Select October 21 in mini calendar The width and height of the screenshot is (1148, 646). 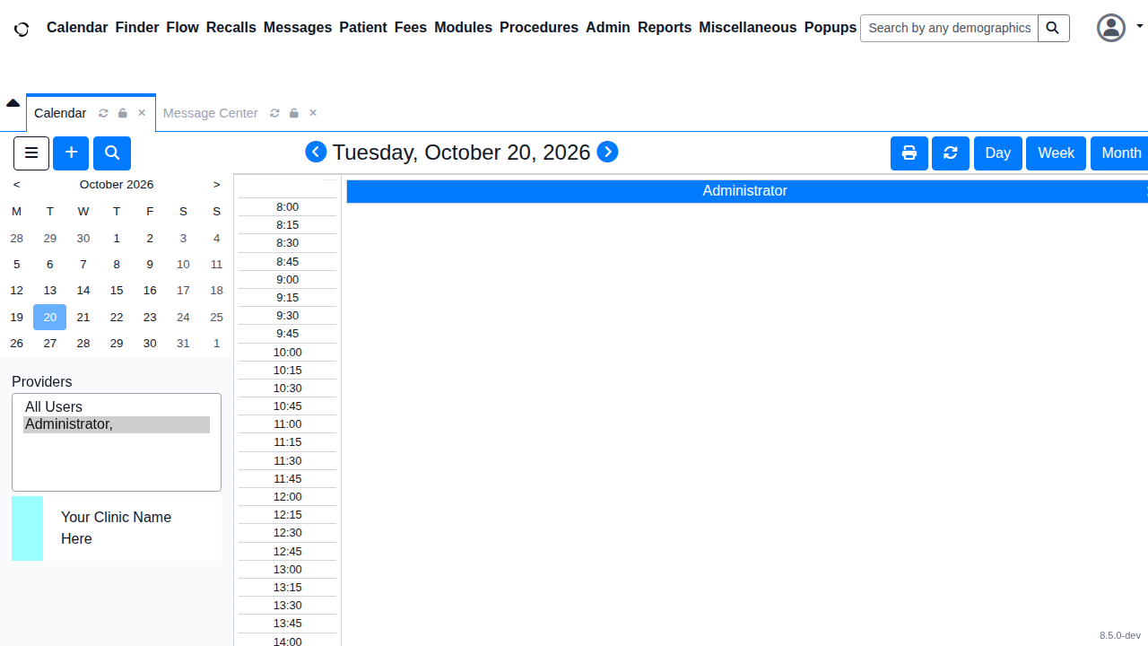click(x=83, y=317)
